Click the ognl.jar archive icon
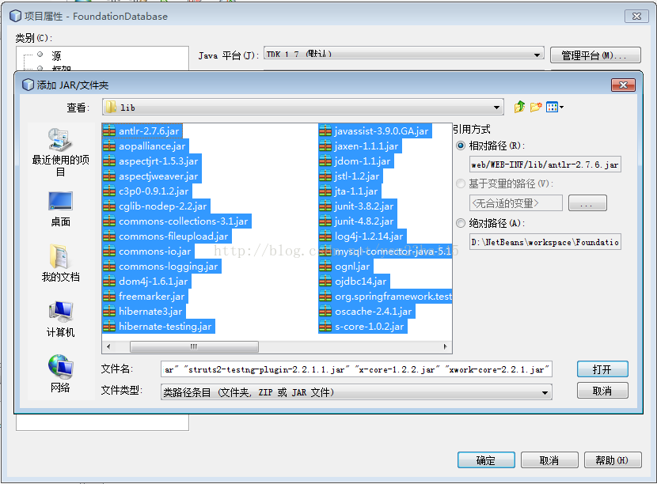 (325, 267)
